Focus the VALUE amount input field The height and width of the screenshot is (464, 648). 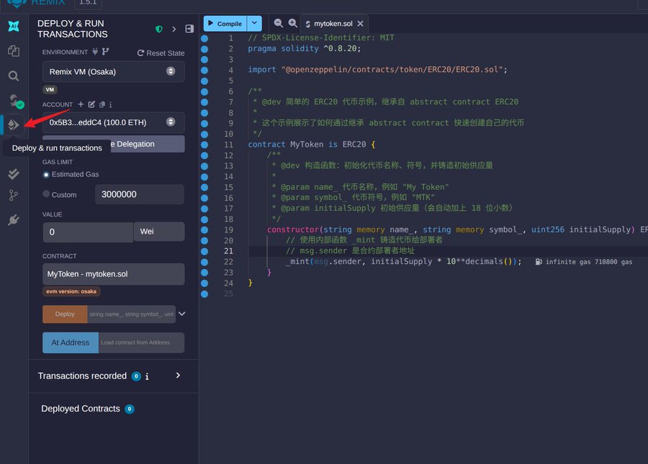pyautogui.click(x=88, y=232)
